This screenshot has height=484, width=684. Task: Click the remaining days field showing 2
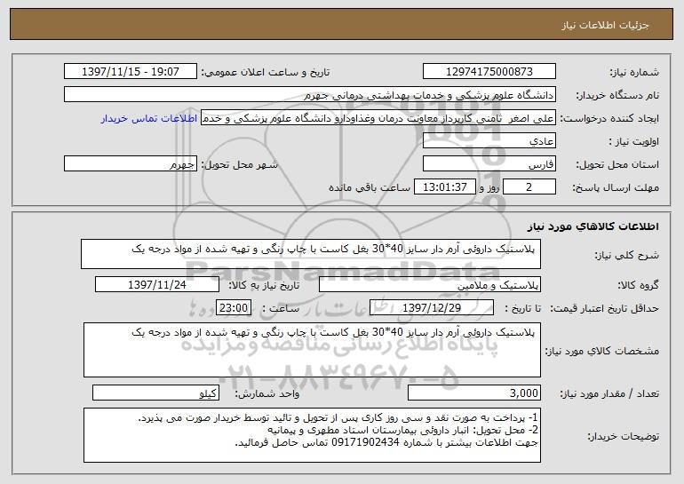pyautogui.click(x=529, y=187)
